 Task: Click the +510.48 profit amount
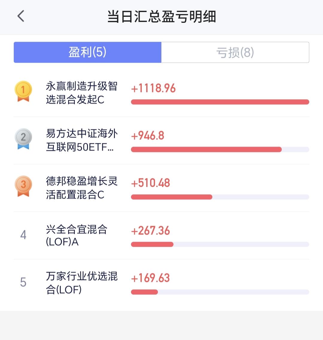[x=150, y=183]
